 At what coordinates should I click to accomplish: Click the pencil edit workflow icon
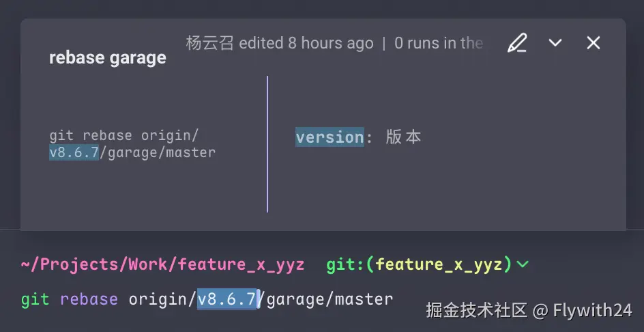[517, 43]
